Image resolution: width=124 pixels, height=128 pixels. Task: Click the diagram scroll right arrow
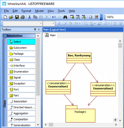tap(116, 124)
